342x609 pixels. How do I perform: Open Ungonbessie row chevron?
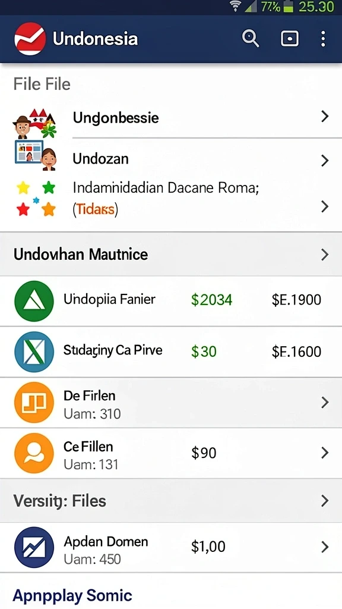325,116
